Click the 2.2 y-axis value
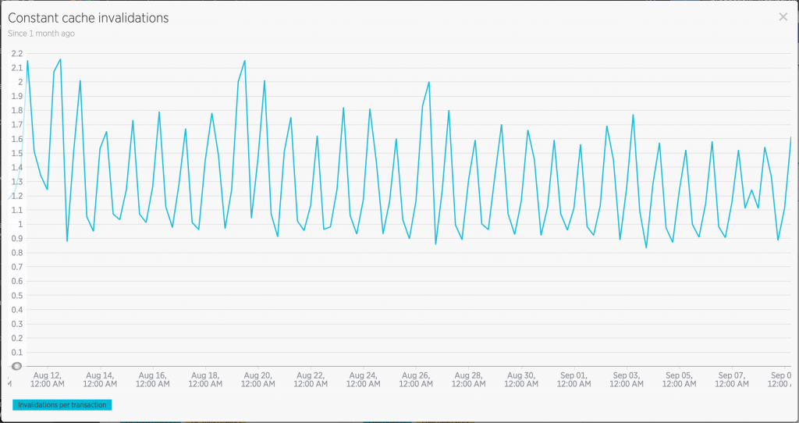The width and height of the screenshot is (799, 423). coord(17,54)
